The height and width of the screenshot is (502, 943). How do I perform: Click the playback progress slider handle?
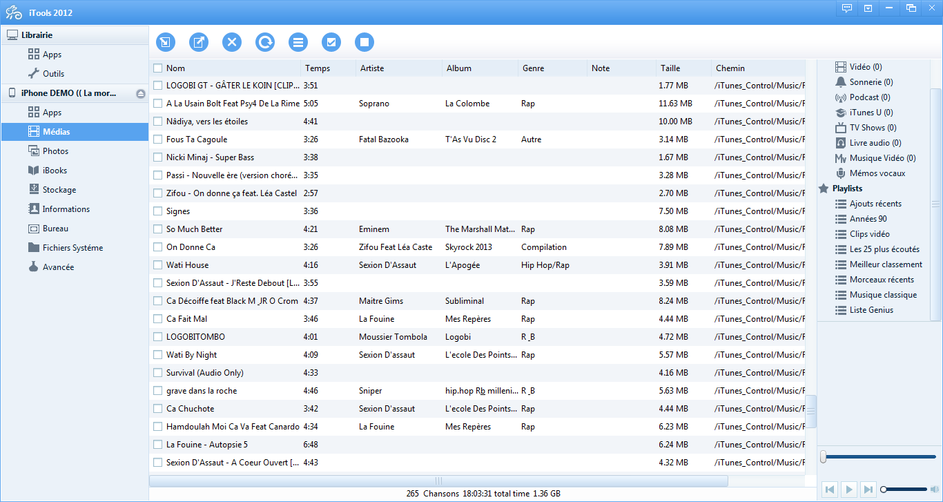824,456
